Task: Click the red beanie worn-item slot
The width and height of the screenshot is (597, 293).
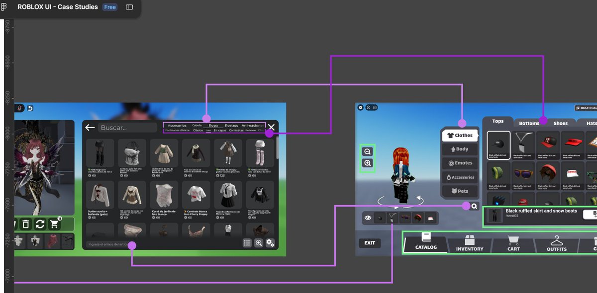Action: point(418,218)
